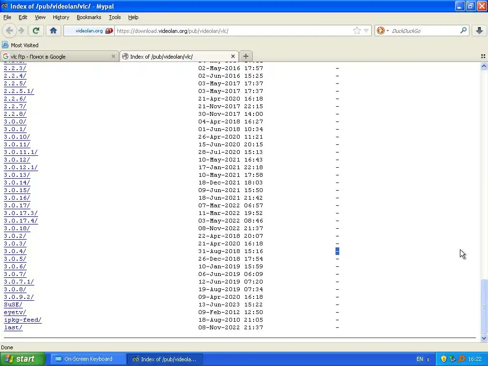The image size is (488, 366).
Task: Open the DuckDuckGo search engine selector
Action: 383,30
